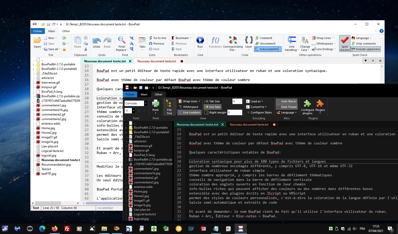Open the Fichier tab in dark window
Image resolution: width=398 pixels, height=234 pixels.
130,94
